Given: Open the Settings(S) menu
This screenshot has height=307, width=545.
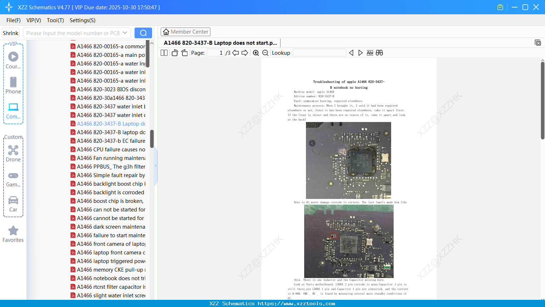Looking at the screenshot, I should (x=83, y=20).
